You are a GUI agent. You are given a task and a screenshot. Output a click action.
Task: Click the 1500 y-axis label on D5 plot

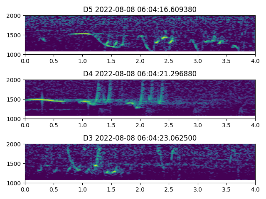coord(15,35)
